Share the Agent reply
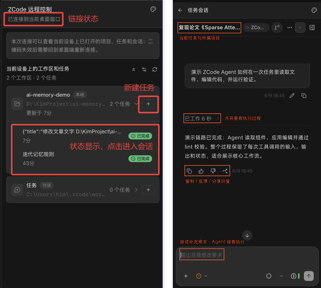 point(225,171)
